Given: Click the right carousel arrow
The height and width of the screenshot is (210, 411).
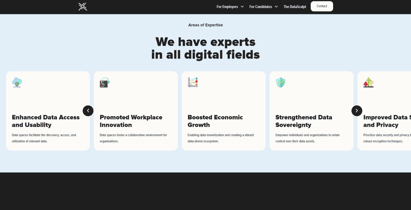Looking at the screenshot, I should 357,111.
